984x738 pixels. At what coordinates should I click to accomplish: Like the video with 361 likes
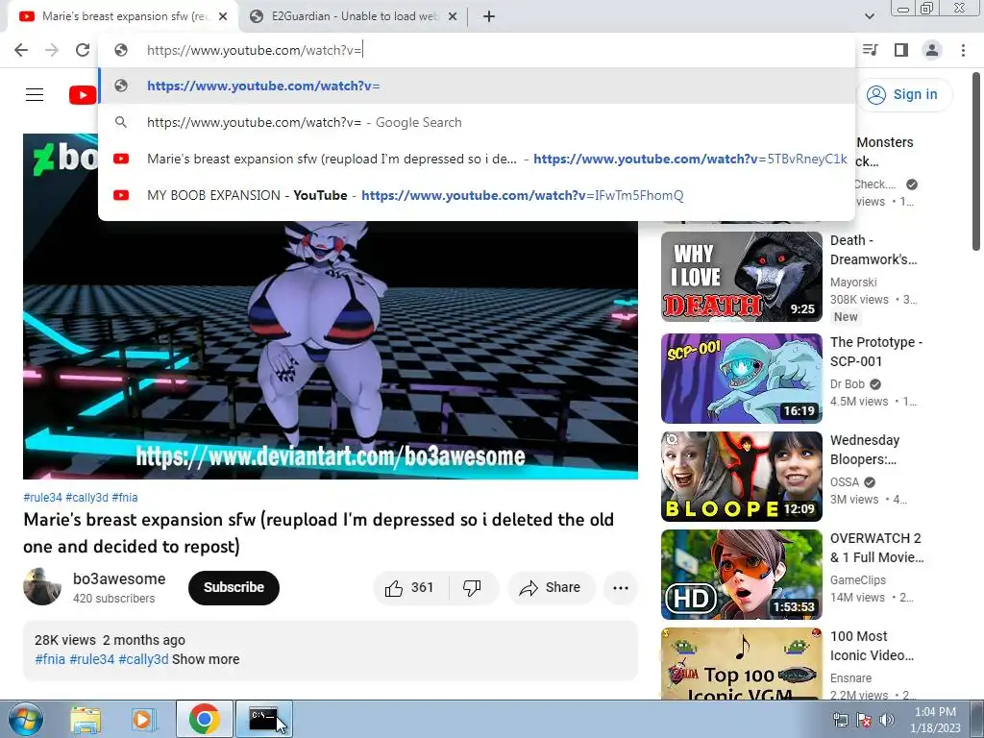click(409, 588)
